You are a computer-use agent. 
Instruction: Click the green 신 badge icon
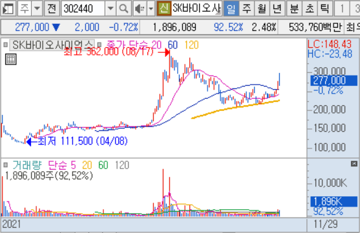click(x=164, y=9)
